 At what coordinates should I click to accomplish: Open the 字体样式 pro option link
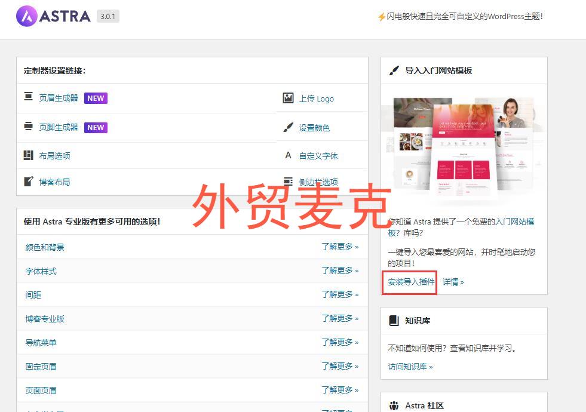pyautogui.click(x=41, y=271)
